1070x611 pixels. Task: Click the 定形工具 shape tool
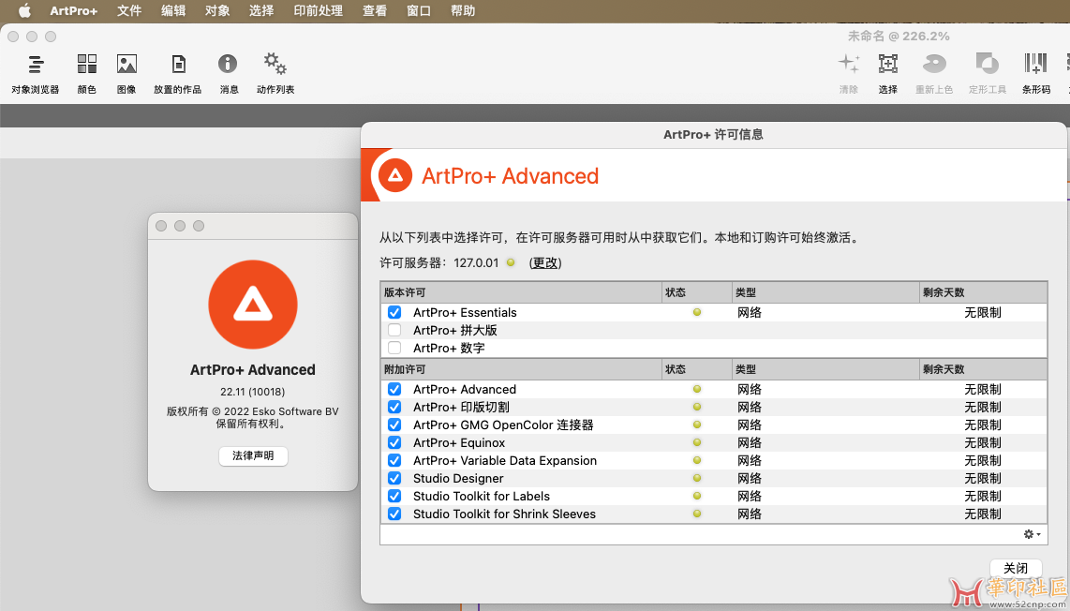[988, 74]
